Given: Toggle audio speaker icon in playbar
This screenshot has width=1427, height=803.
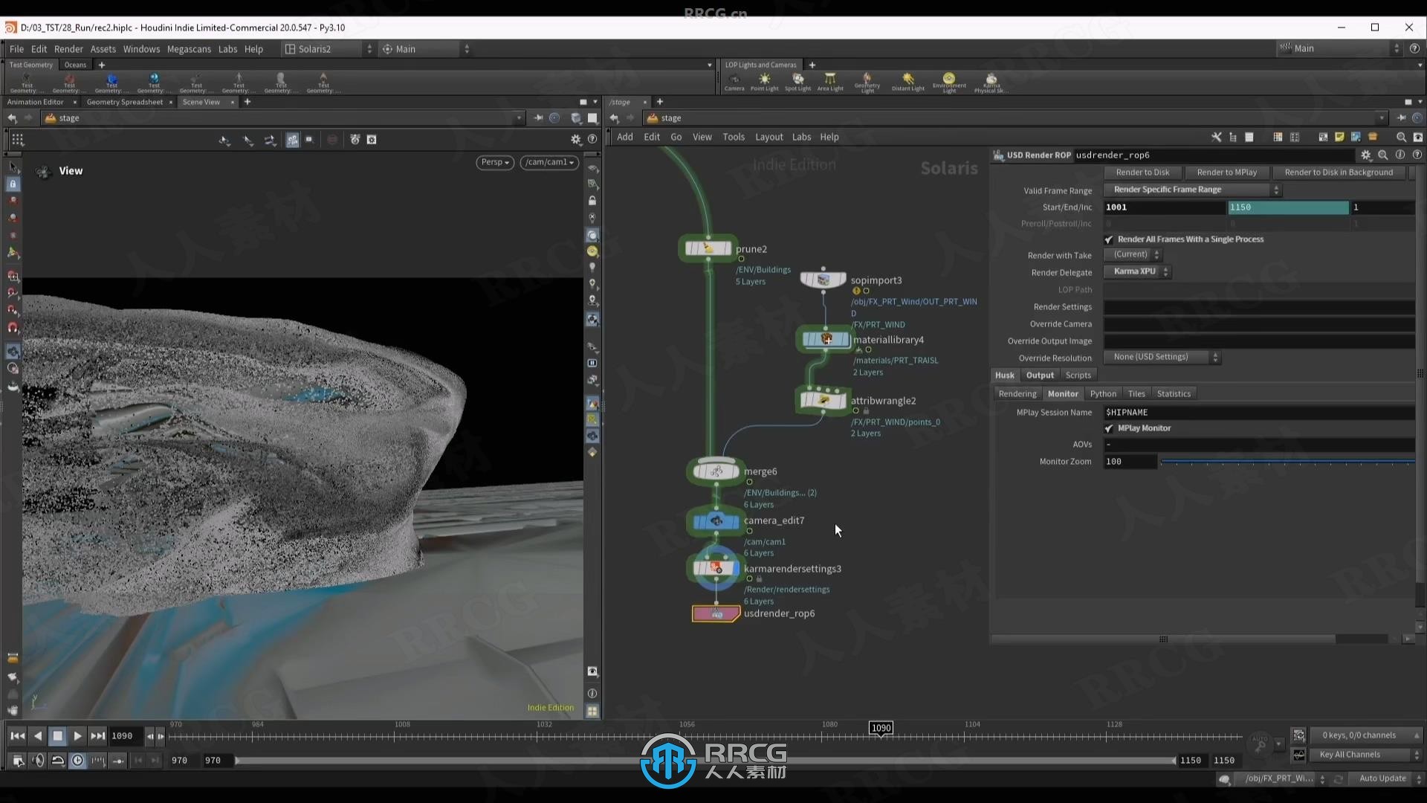Looking at the screenshot, I should click(x=39, y=761).
